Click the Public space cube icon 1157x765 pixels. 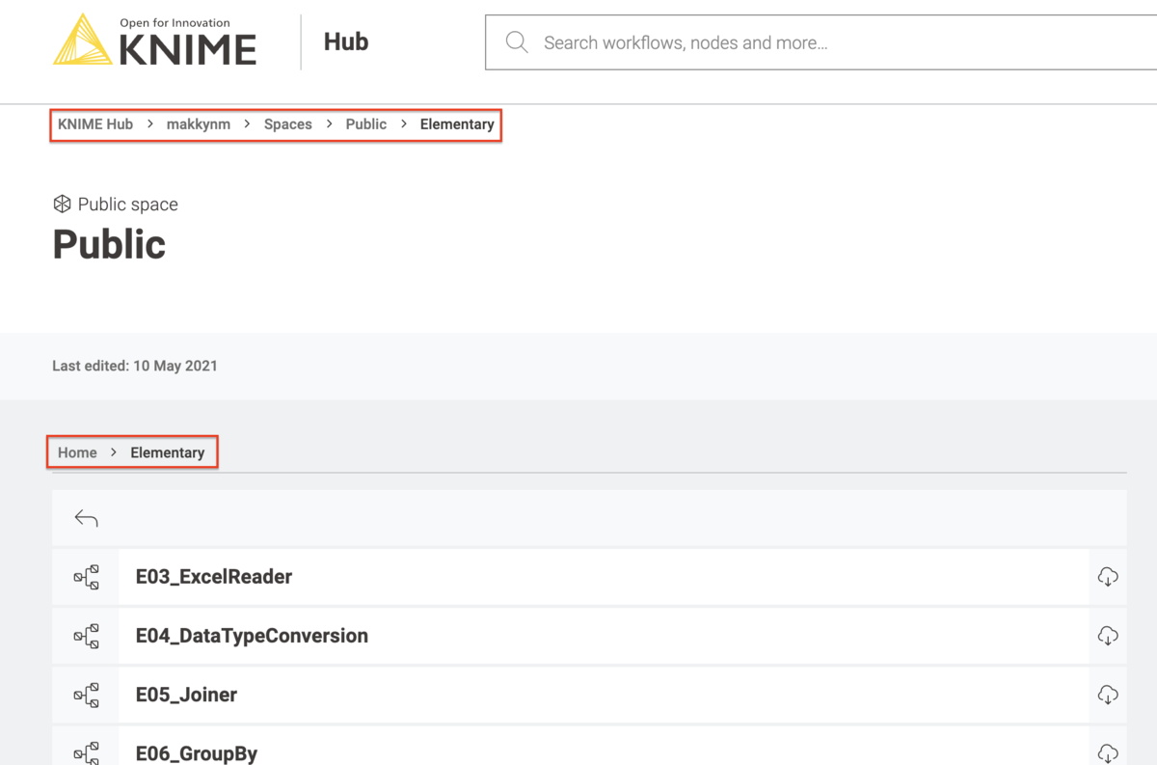pos(62,204)
